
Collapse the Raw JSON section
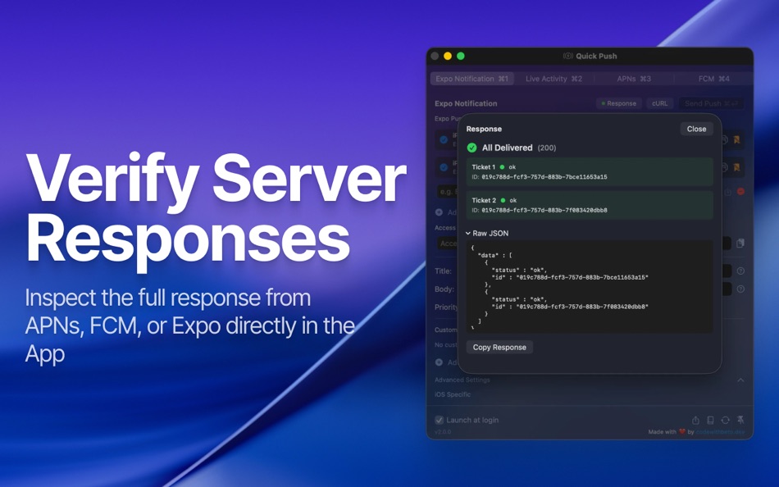(x=468, y=234)
